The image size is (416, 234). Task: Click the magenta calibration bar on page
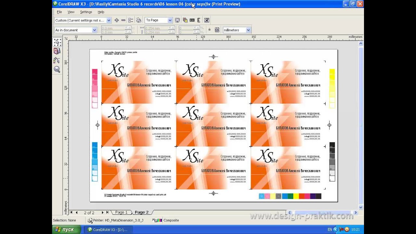[95, 88]
